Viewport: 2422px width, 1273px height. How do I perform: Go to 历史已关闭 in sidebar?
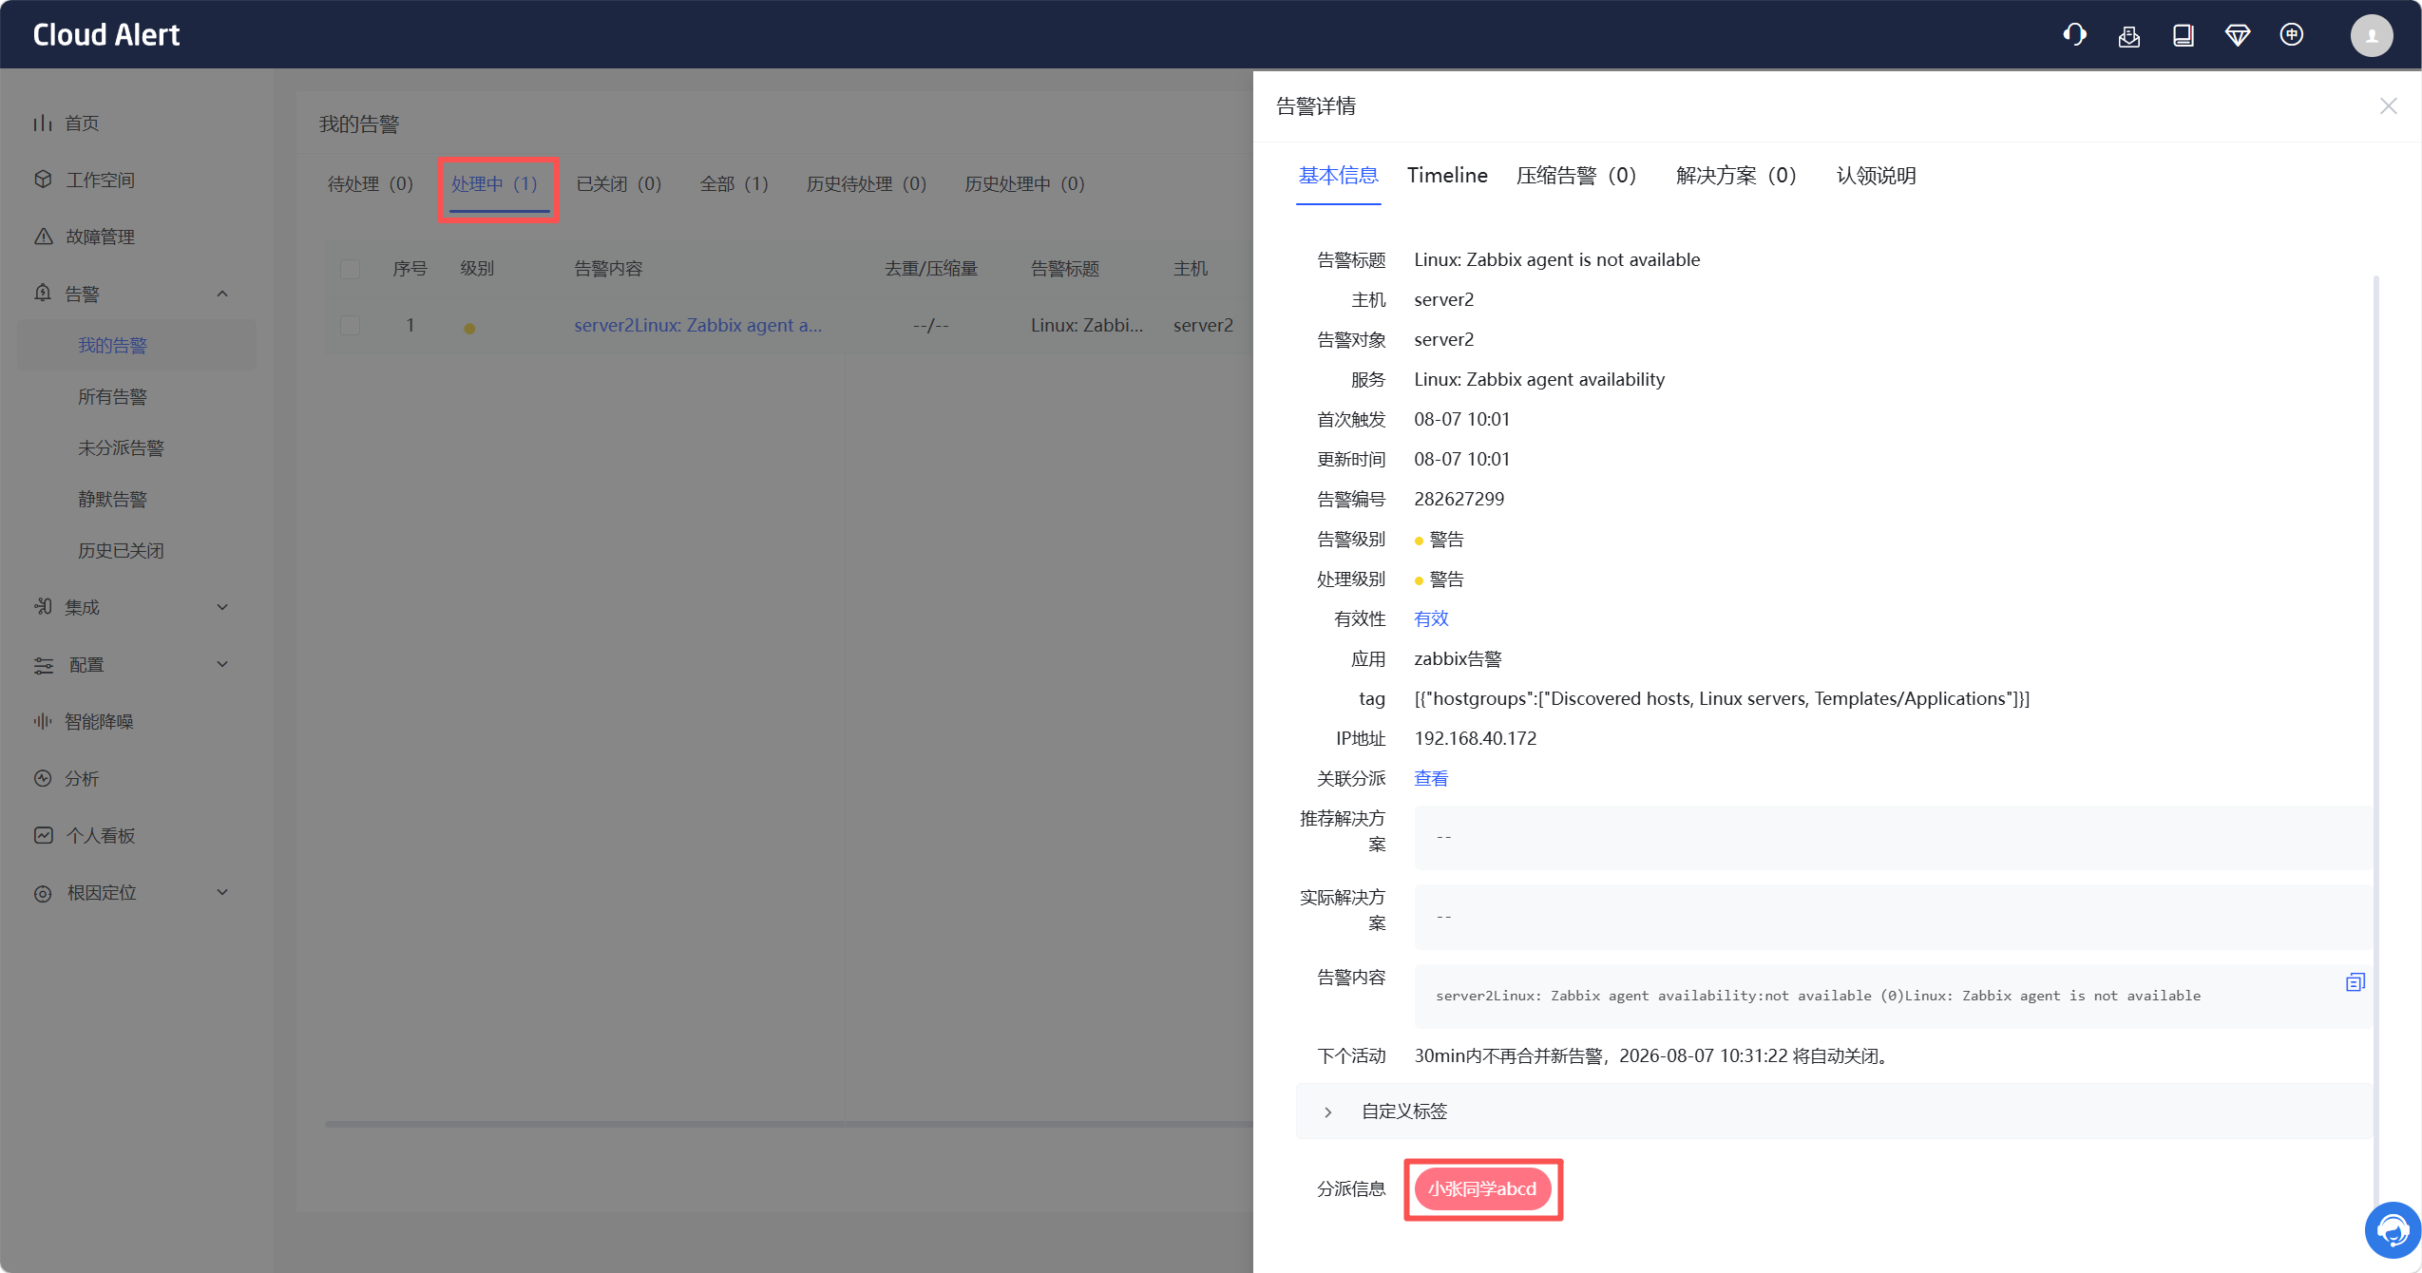[121, 551]
